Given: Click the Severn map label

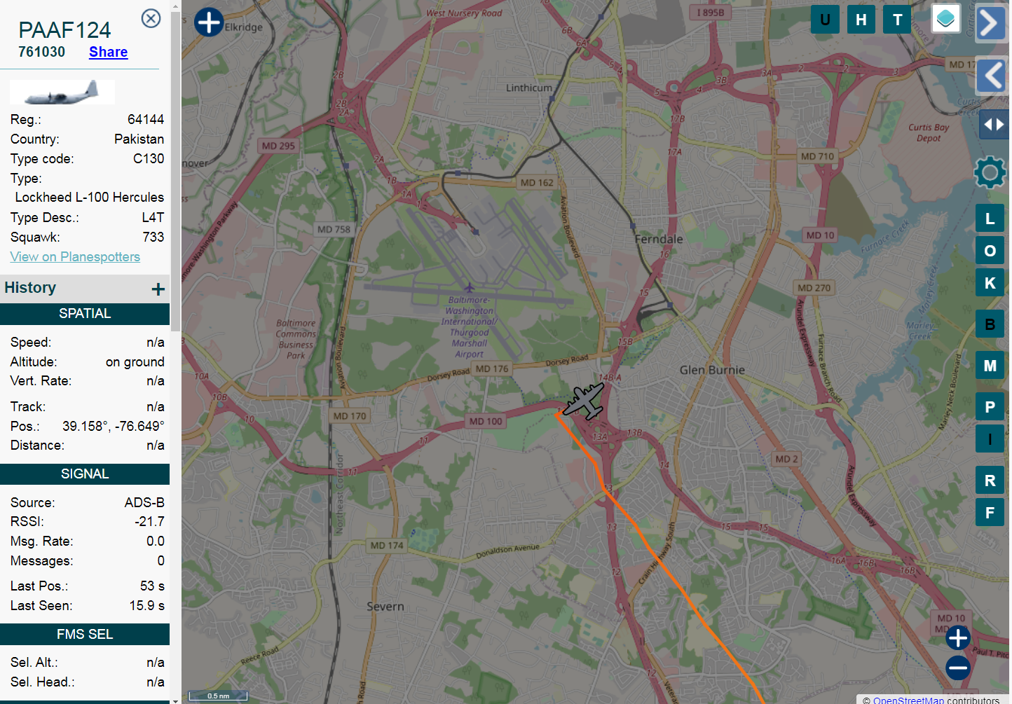Looking at the screenshot, I should point(385,607).
